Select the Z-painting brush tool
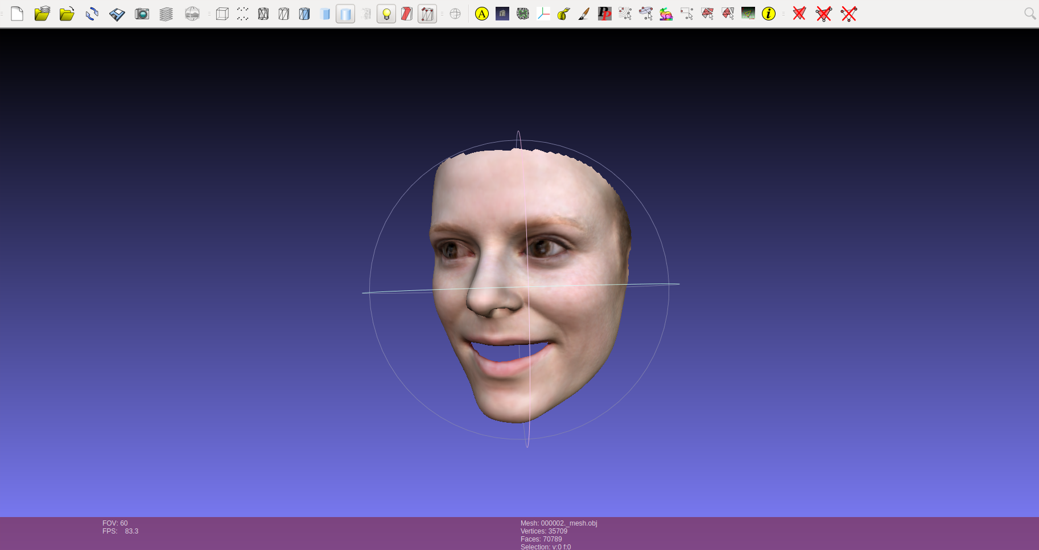The width and height of the screenshot is (1039, 550). click(582, 14)
